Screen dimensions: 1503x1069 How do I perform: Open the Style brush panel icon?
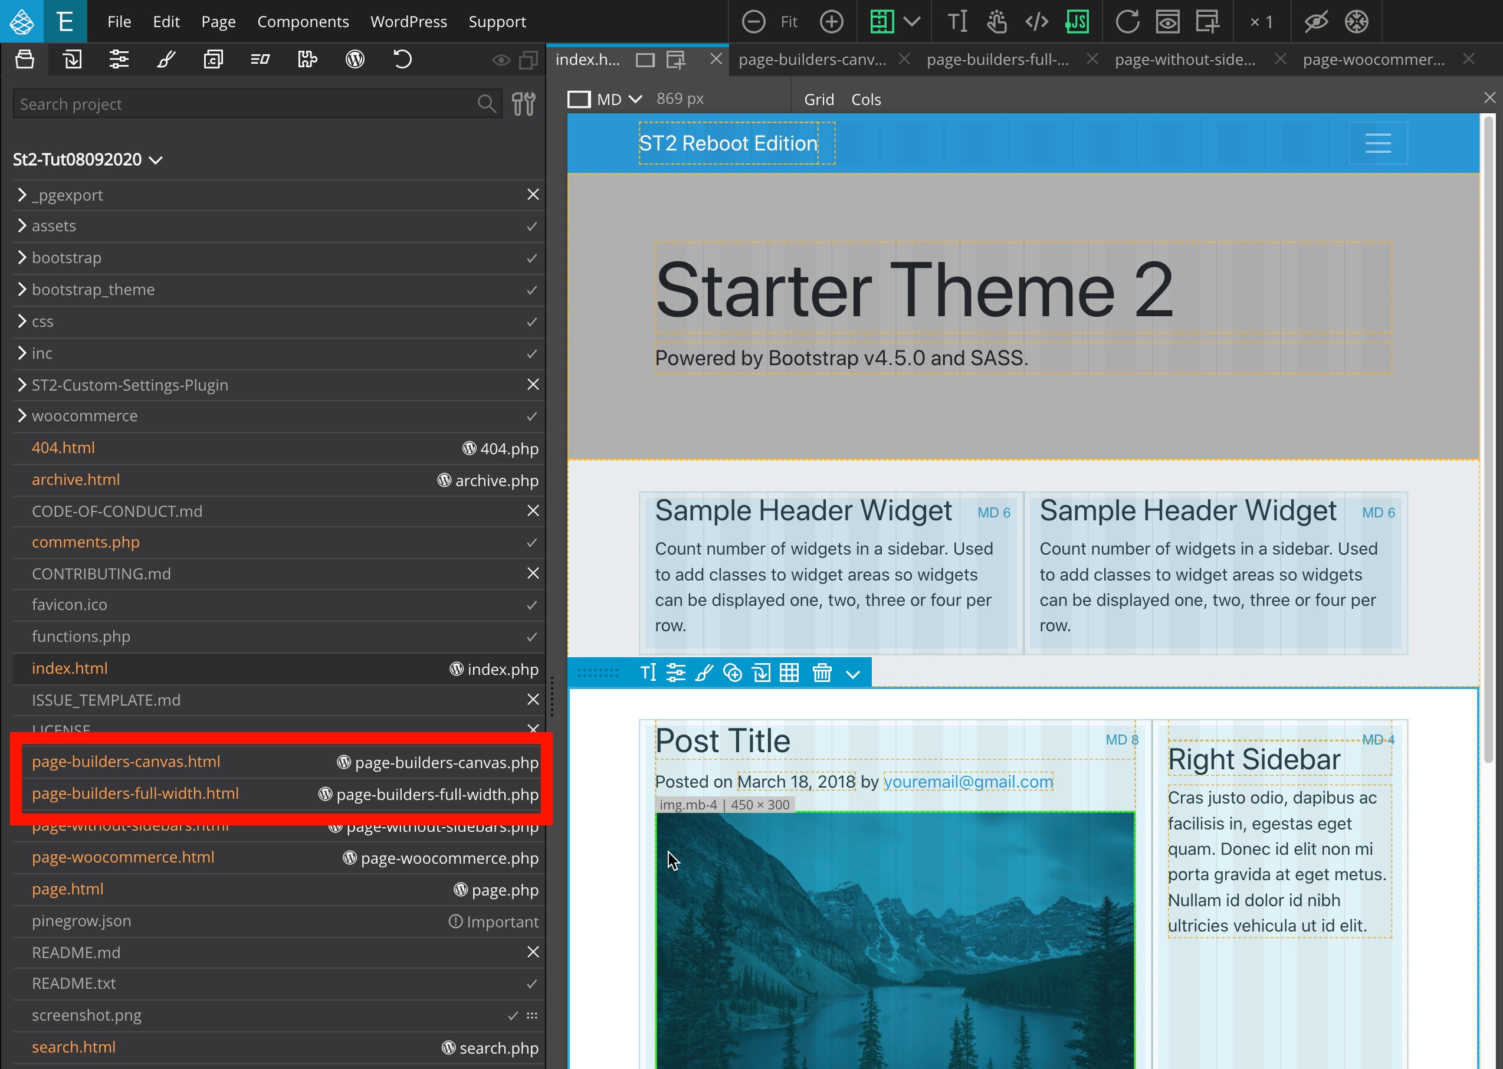pyautogui.click(x=166, y=59)
